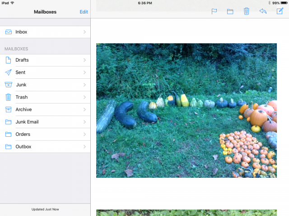Tap the MAILBOXES section header
The width and height of the screenshot is (289, 216).
point(16,49)
